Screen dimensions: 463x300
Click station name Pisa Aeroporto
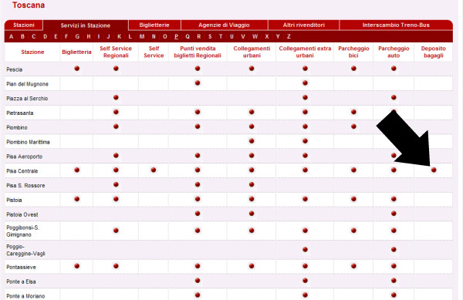[x=25, y=157]
